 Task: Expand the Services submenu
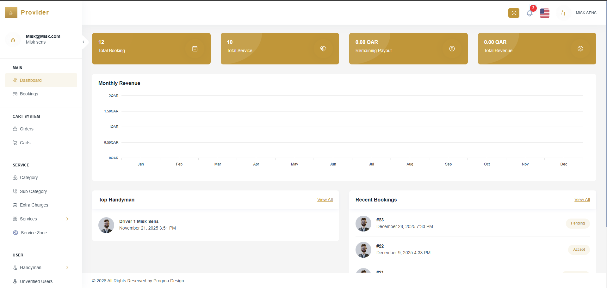[67, 219]
